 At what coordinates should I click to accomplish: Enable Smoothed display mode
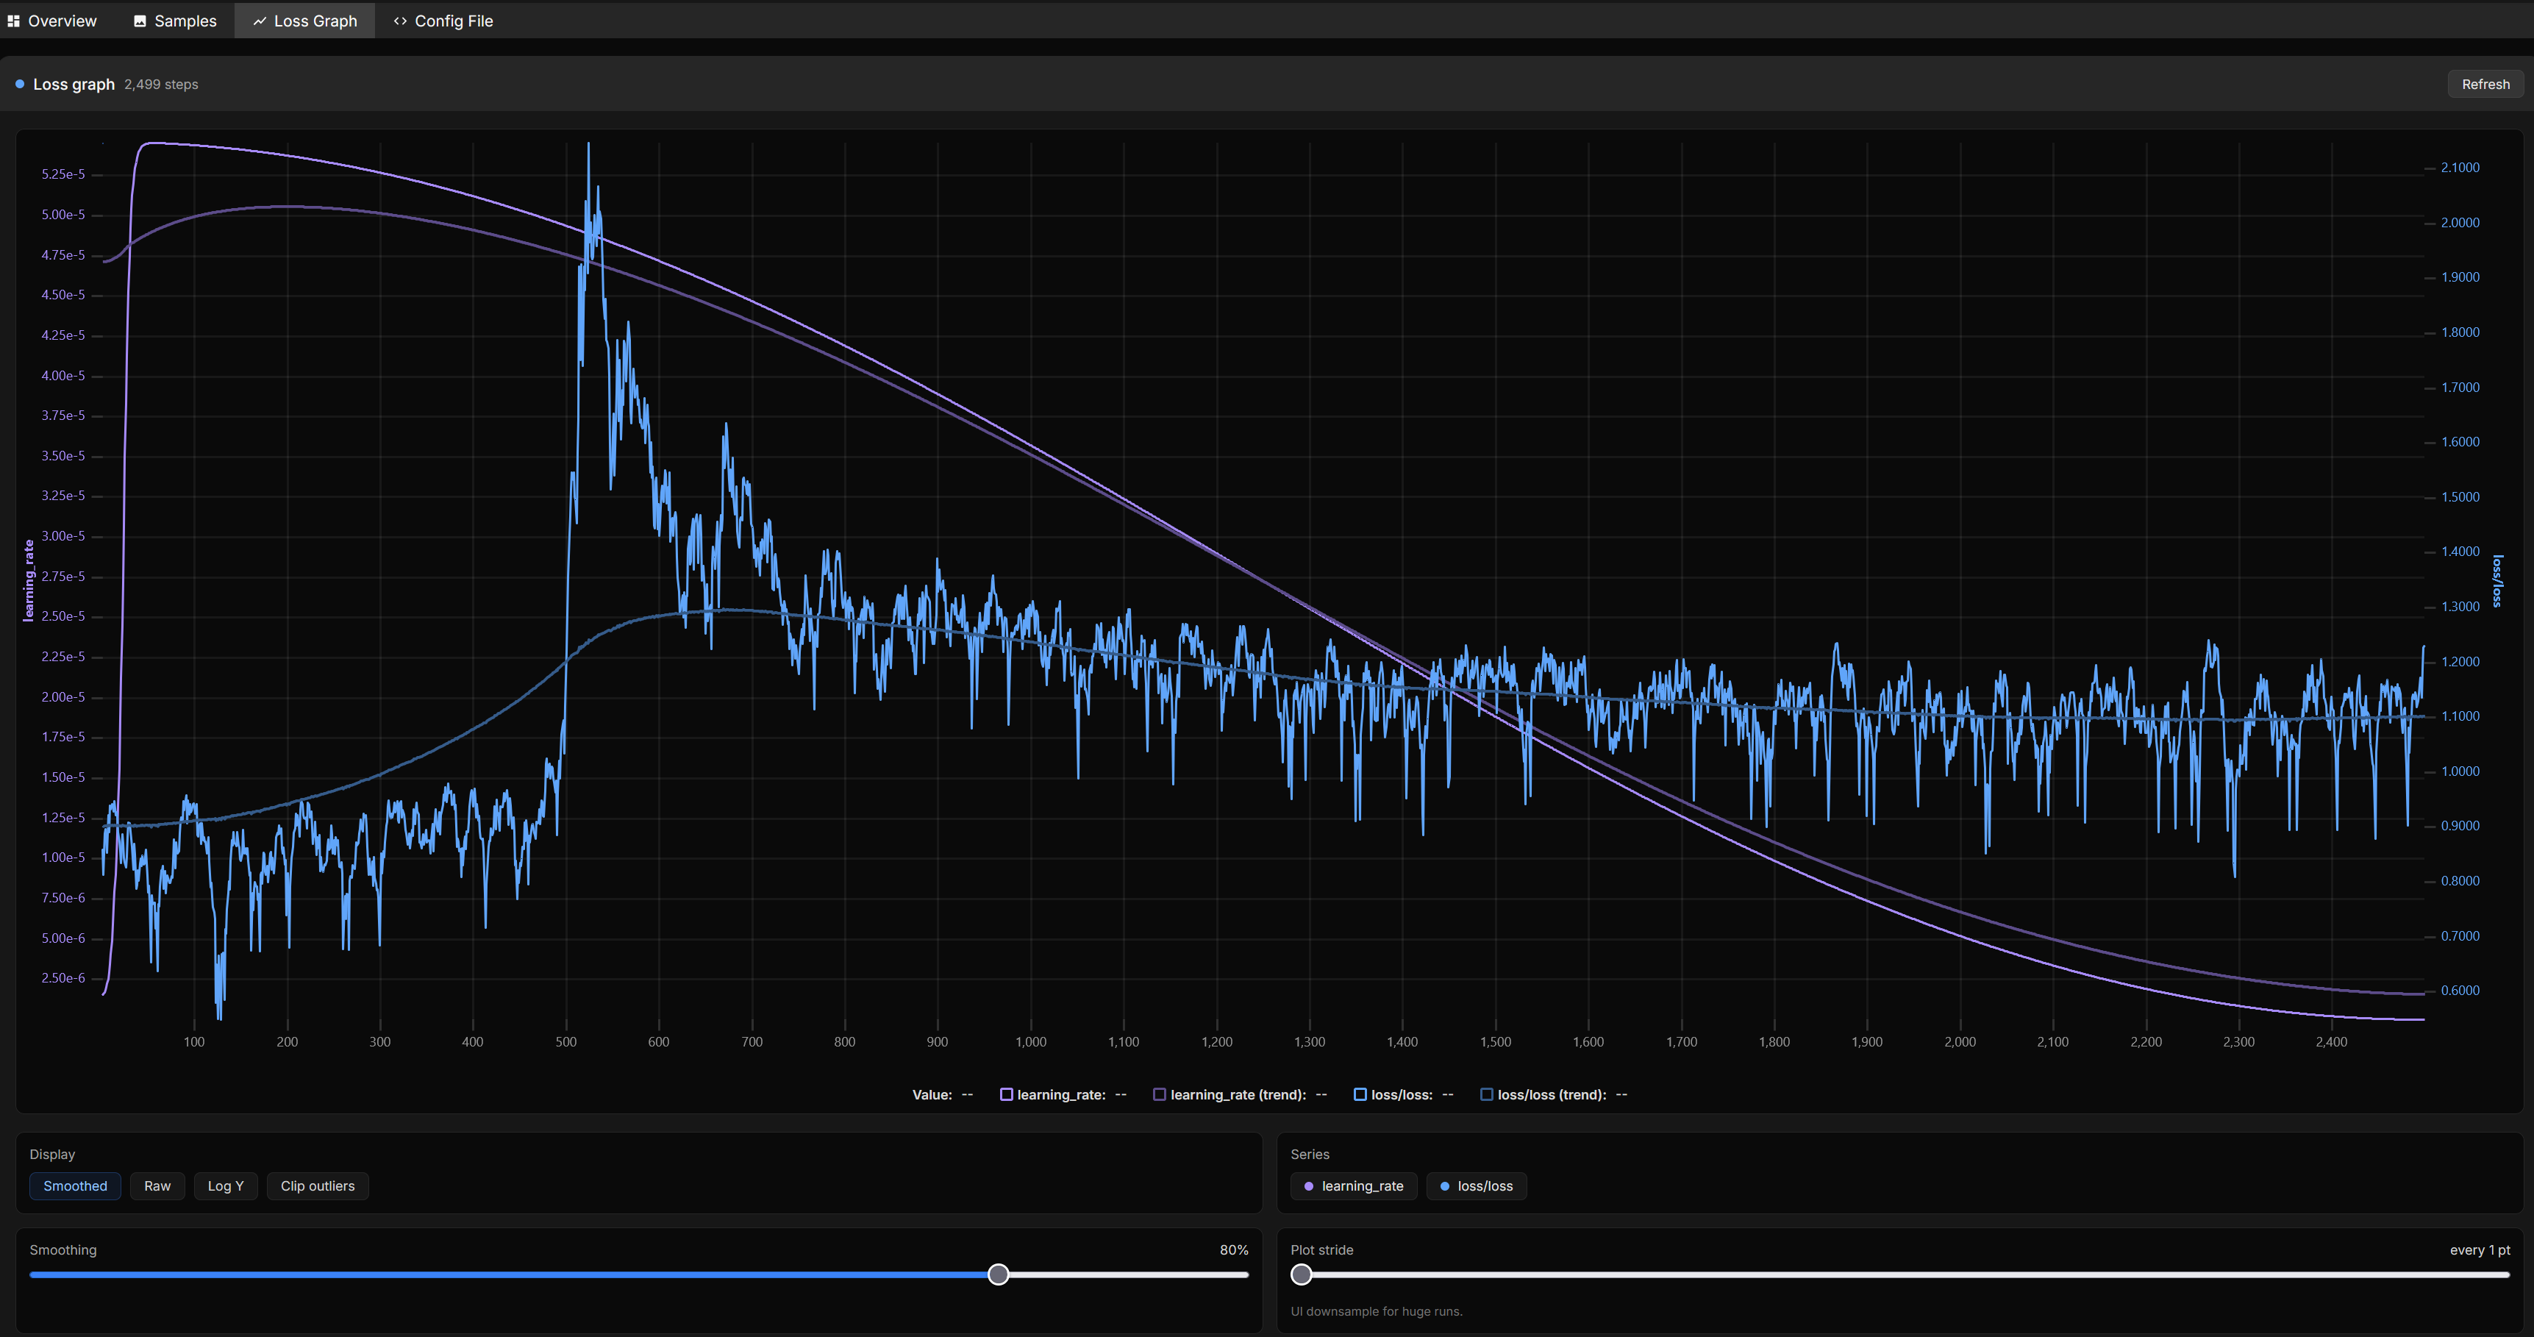coord(76,1186)
